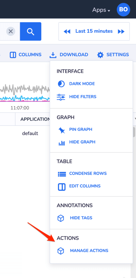Screen dimensions: 136x278
Task: Open the SETTINGS gear menu
Action: pyautogui.click(x=113, y=55)
